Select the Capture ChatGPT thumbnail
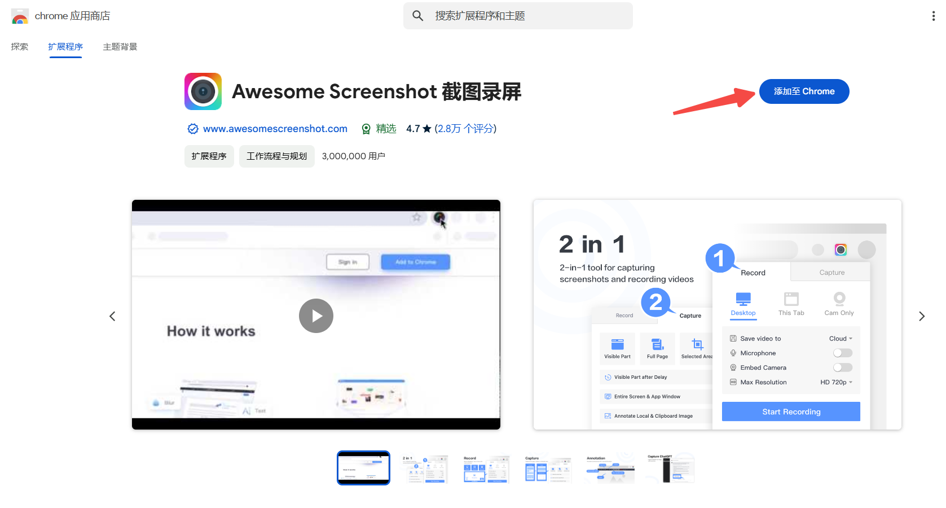The width and height of the screenshot is (946, 508). tap(670, 469)
